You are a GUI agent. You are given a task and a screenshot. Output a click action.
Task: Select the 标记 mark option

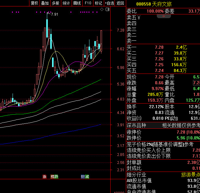click(99, 3)
